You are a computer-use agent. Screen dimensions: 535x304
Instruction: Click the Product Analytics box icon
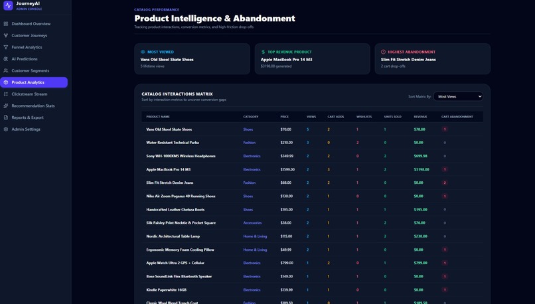point(6,82)
